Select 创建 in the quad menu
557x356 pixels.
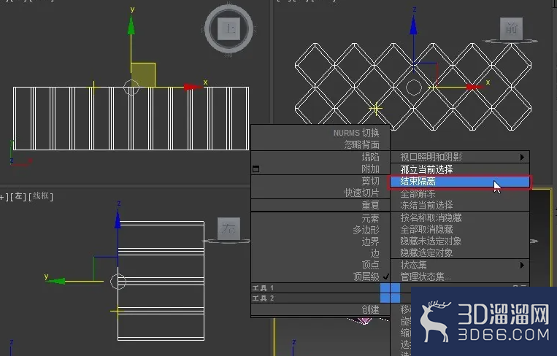click(x=370, y=309)
